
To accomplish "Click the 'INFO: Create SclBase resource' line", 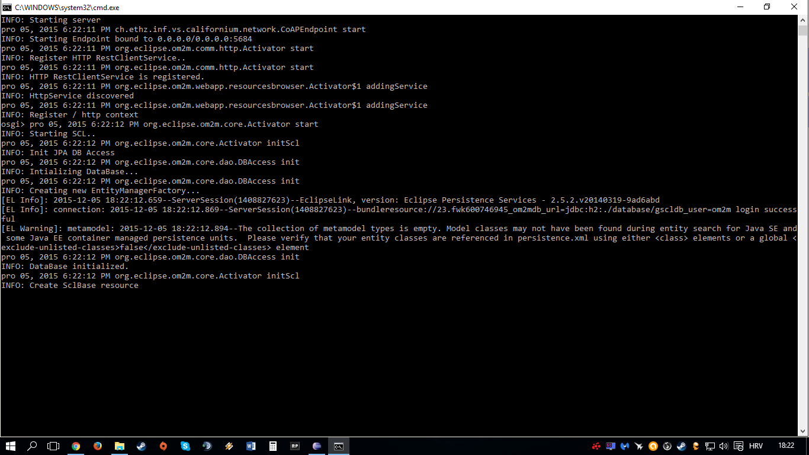I will tap(70, 285).
